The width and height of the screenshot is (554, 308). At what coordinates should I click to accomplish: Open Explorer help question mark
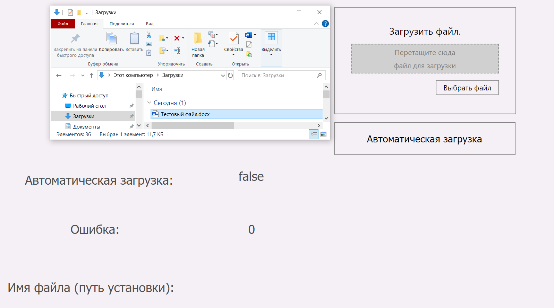pyautogui.click(x=325, y=24)
